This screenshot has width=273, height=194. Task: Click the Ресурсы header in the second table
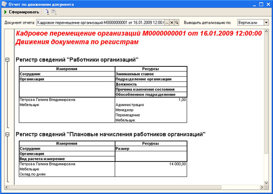[151, 143]
